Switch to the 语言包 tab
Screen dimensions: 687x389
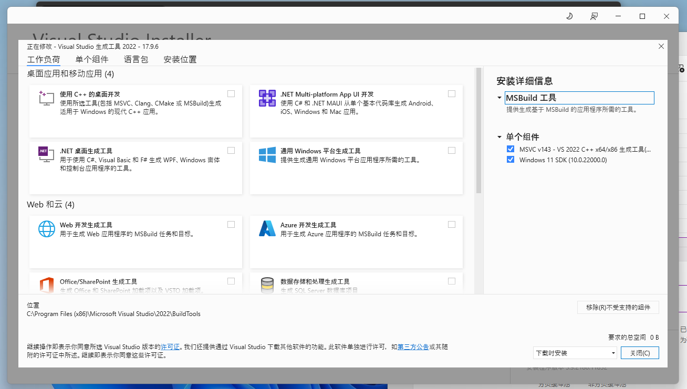tap(136, 59)
